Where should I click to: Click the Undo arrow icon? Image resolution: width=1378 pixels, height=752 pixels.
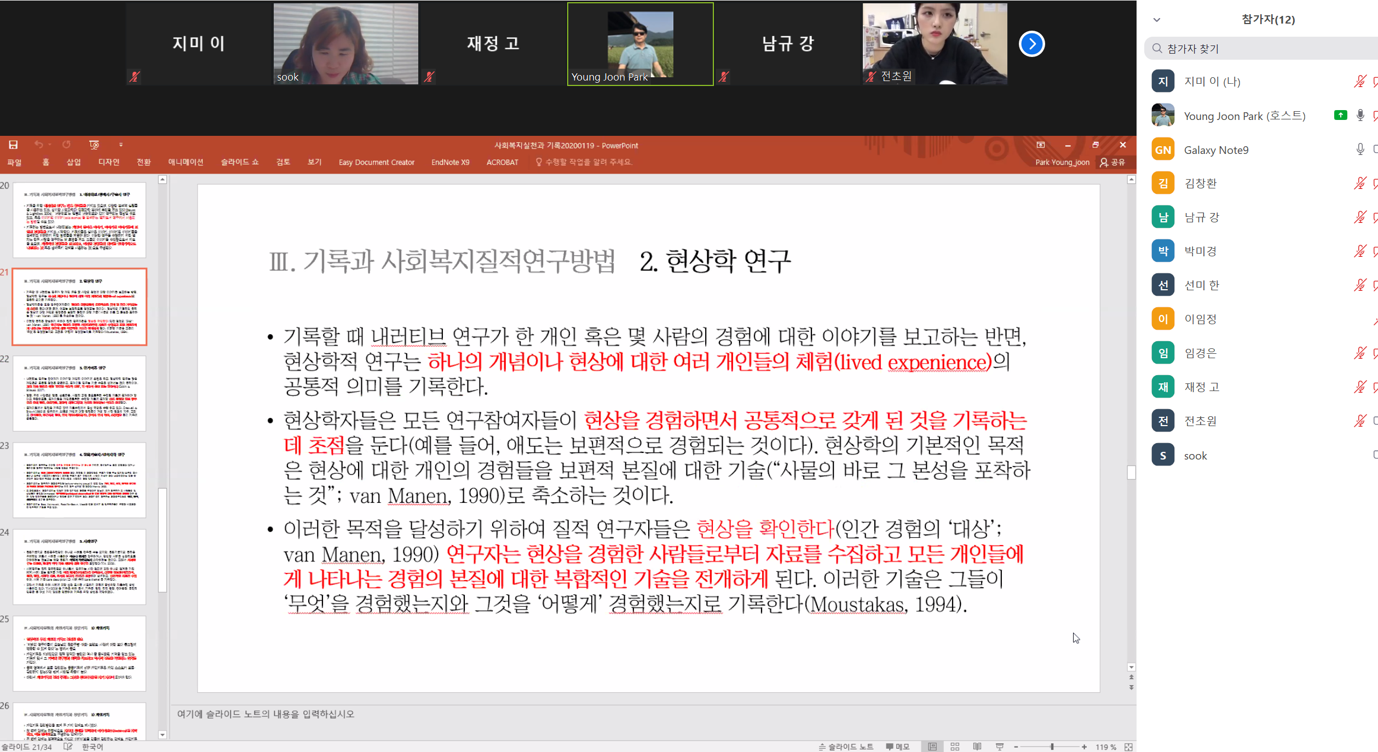click(x=38, y=145)
